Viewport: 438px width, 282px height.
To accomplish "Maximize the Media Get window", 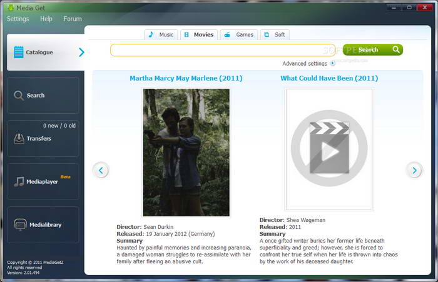I will coord(409,8).
